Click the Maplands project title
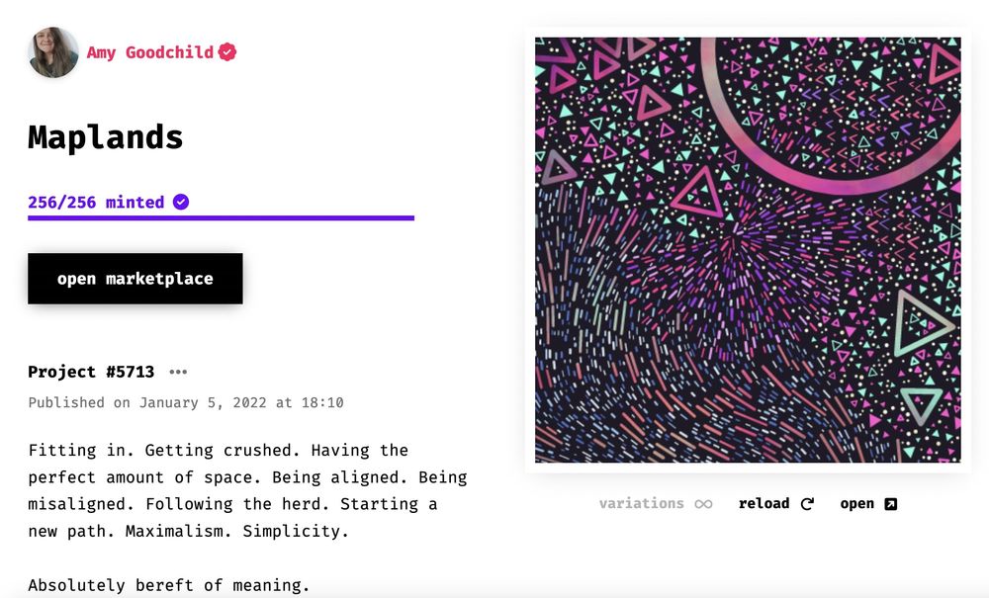The height and width of the screenshot is (598, 989). [x=106, y=136]
